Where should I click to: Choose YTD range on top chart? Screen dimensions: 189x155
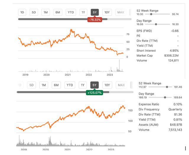70,12
